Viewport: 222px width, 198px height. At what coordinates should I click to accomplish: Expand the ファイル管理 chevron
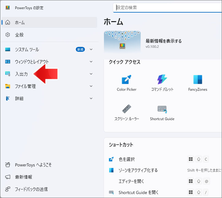point(91,86)
